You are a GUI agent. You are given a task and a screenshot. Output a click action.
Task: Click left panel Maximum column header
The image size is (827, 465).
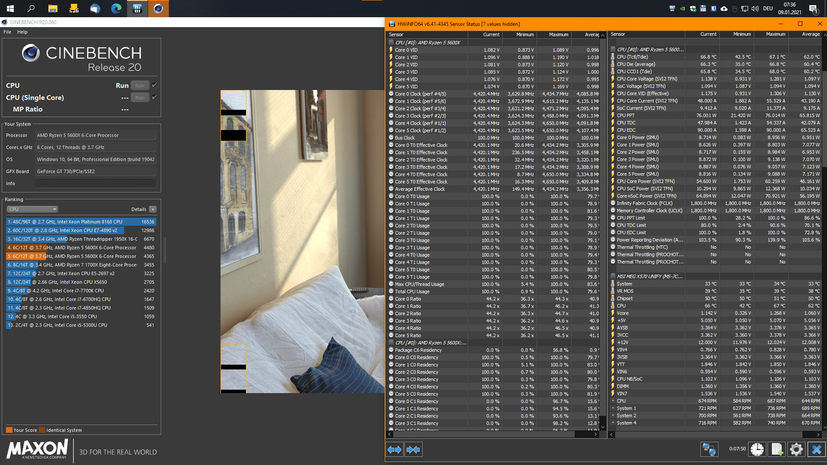point(554,34)
